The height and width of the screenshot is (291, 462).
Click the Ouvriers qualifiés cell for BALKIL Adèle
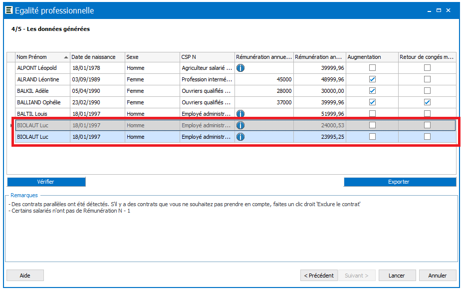coord(207,91)
